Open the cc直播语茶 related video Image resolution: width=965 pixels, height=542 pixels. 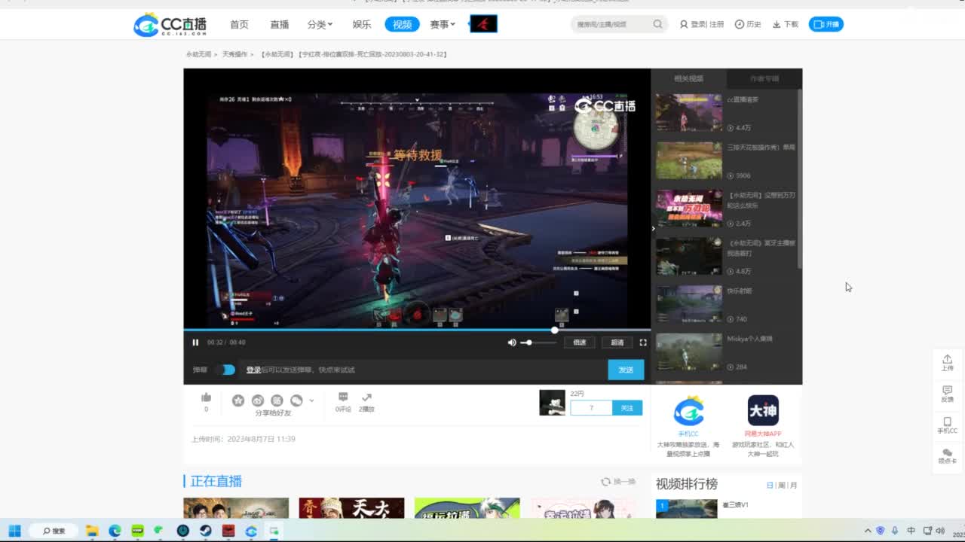pos(726,113)
